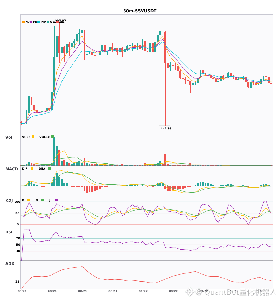Click the RSI panel label
This screenshot has height=300, width=279.
[x=9, y=232]
